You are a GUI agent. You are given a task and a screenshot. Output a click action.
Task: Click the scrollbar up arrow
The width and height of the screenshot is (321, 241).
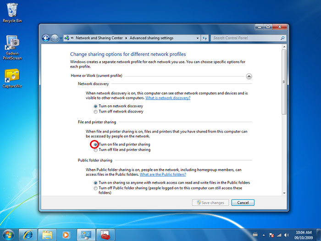(284, 47)
